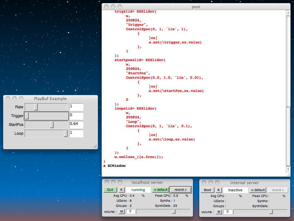Click the internal server volume slider

(x=261, y=212)
